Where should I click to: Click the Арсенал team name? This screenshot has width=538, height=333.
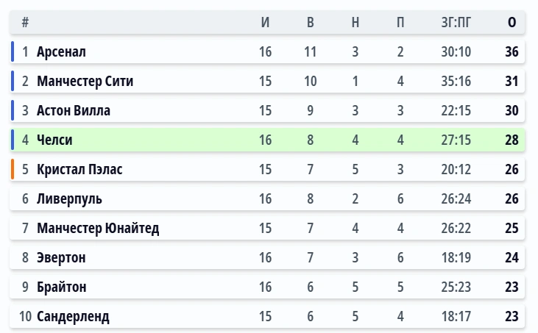point(61,52)
